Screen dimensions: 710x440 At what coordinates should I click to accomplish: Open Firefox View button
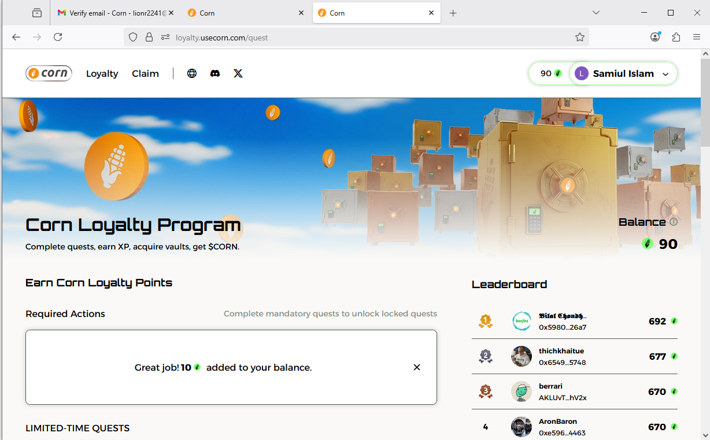37,13
